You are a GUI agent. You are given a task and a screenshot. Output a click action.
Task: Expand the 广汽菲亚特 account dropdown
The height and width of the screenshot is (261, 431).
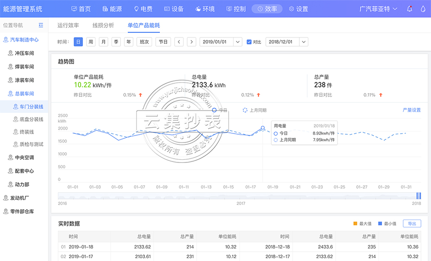pyautogui.click(x=378, y=9)
